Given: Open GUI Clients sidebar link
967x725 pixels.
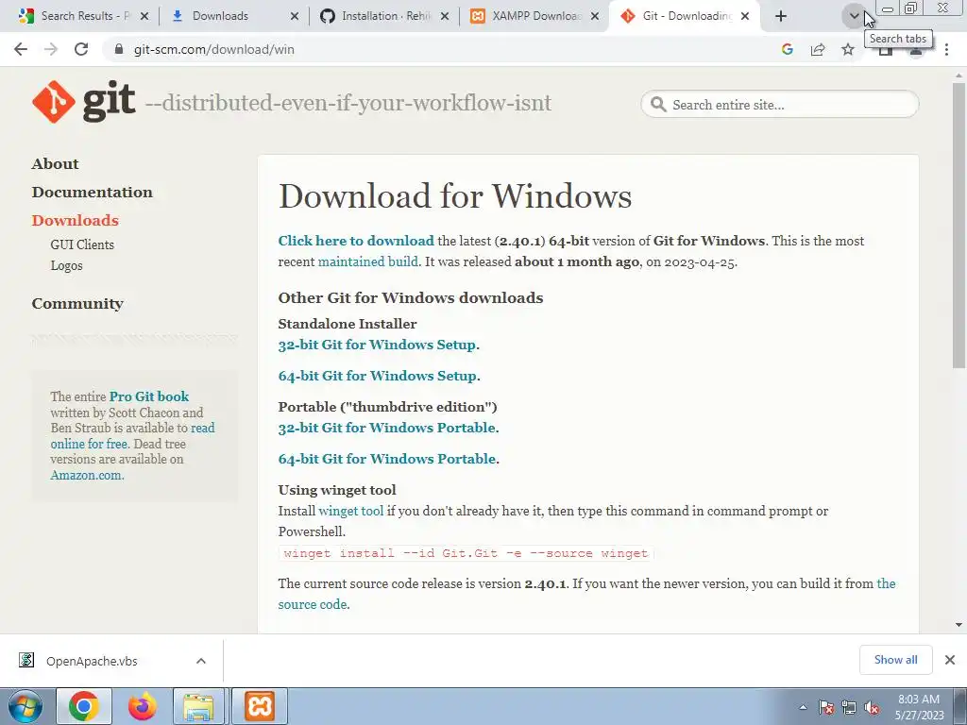Looking at the screenshot, I should pos(82,244).
